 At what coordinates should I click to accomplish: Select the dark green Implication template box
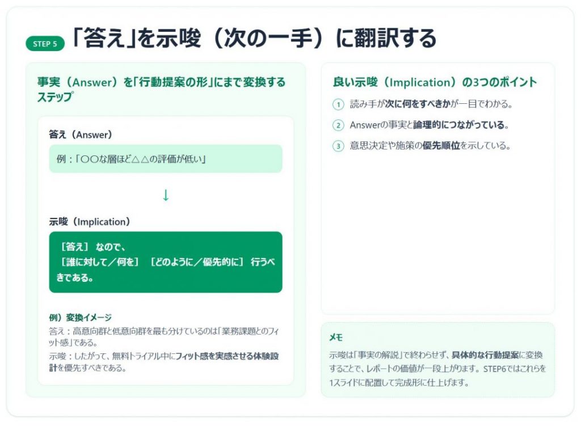(x=165, y=262)
